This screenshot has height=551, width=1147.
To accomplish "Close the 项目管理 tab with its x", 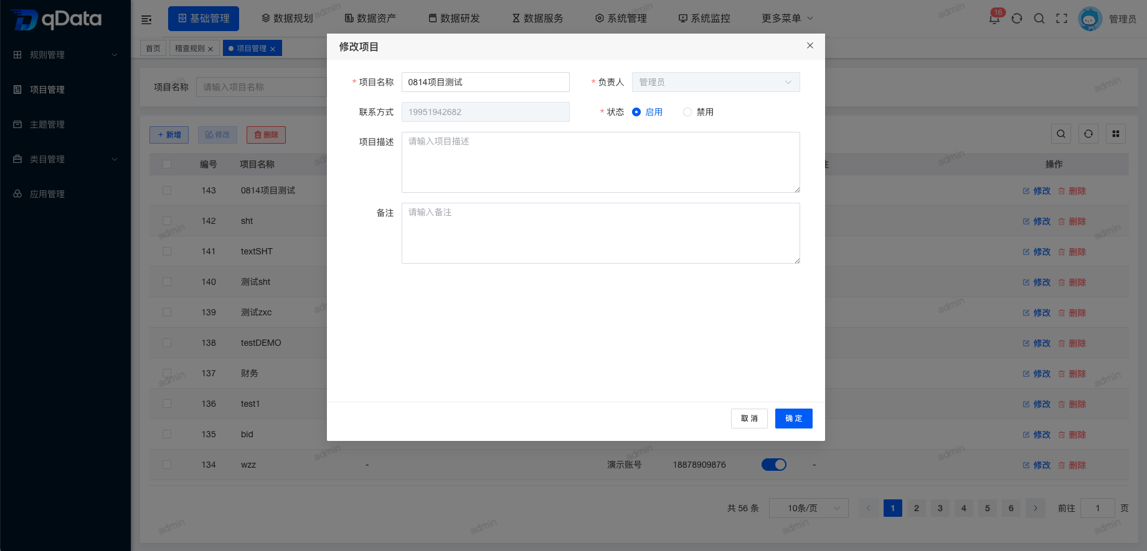I will (273, 49).
